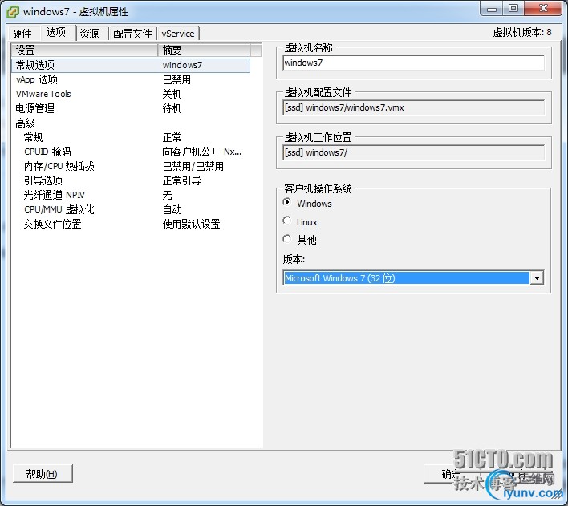Maximize the 虚拟机属性 window
The image size is (568, 506).
513,9
